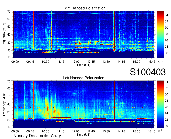Click the 15:45 tick on upper time axis
Image resolution: width=171 pixels, height=139 pixels.
tap(152, 62)
